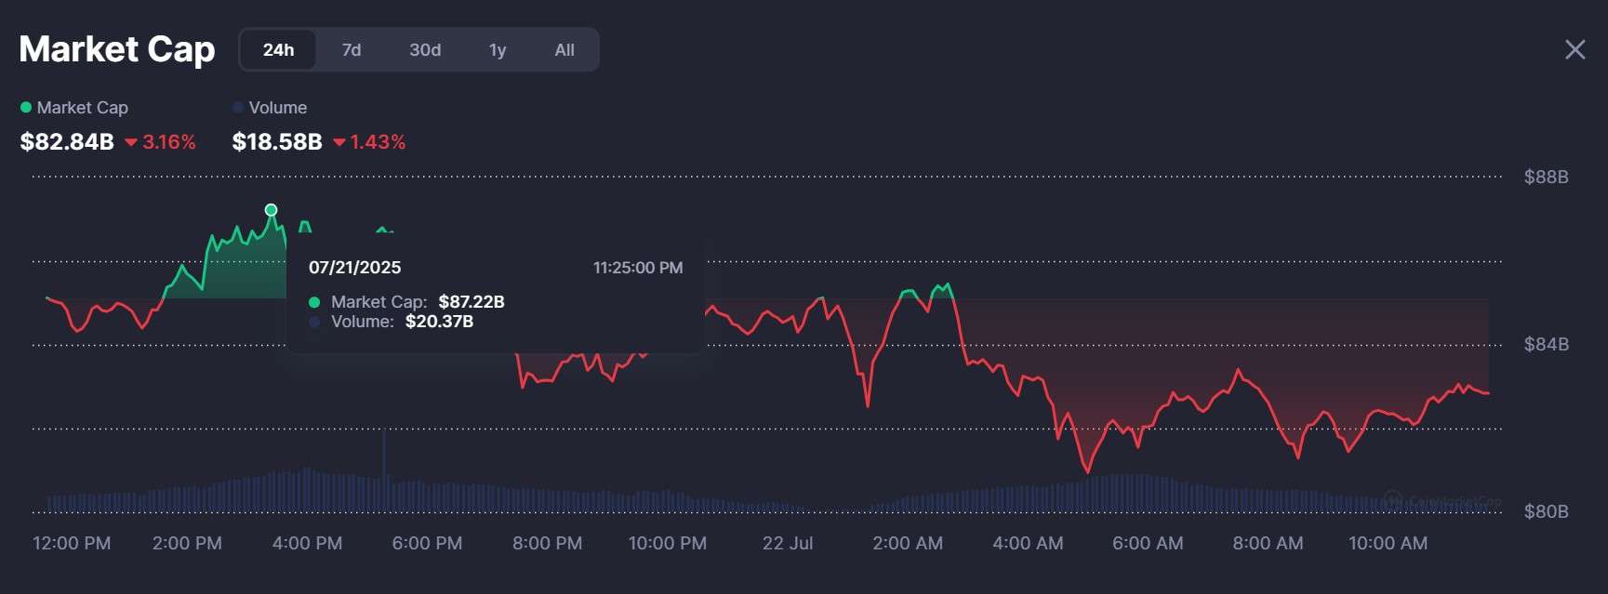Click the green dot in the tooltip
Viewport: 1608px width, 594px height.
tap(314, 302)
